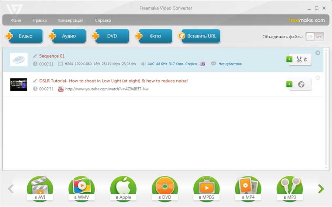Open the Файл menu

coord(16,21)
